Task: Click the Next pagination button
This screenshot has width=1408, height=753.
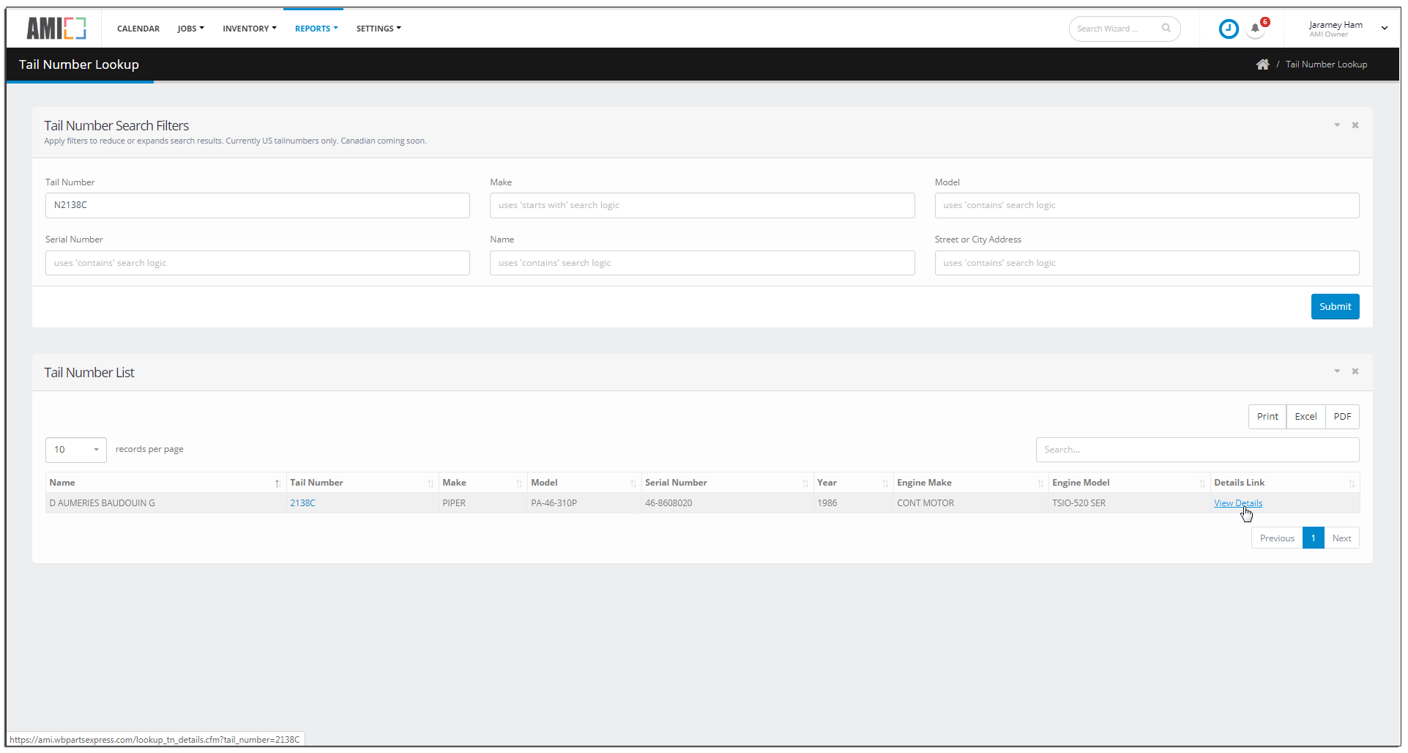Action: coord(1341,538)
